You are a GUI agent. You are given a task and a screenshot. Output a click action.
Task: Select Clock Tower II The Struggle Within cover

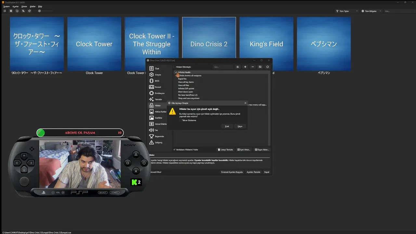pyautogui.click(x=151, y=38)
